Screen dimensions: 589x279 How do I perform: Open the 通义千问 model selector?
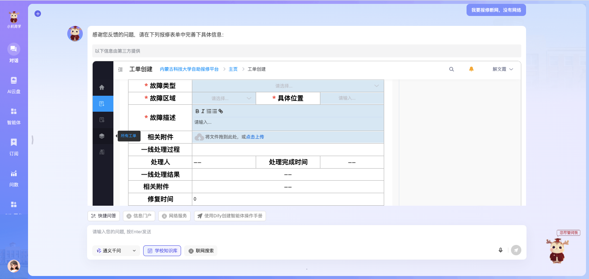pyautogui.click(x=116, y=251)
